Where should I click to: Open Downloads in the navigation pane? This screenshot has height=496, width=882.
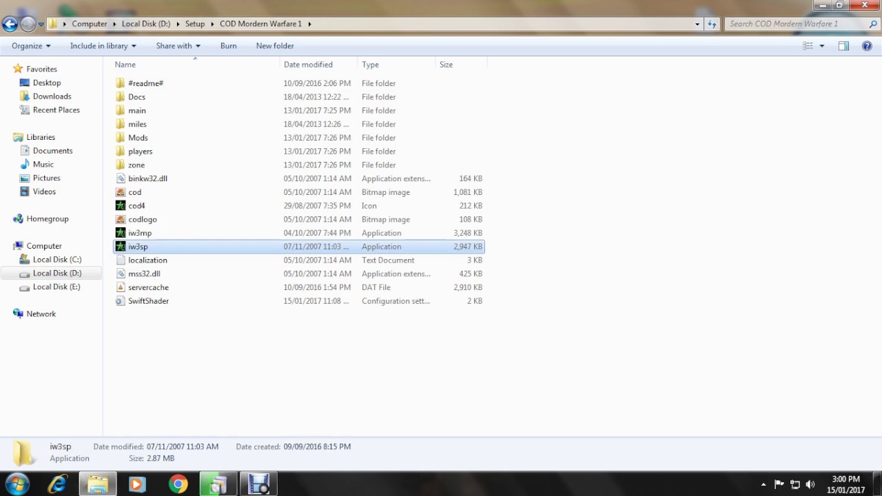coord(52,96)
